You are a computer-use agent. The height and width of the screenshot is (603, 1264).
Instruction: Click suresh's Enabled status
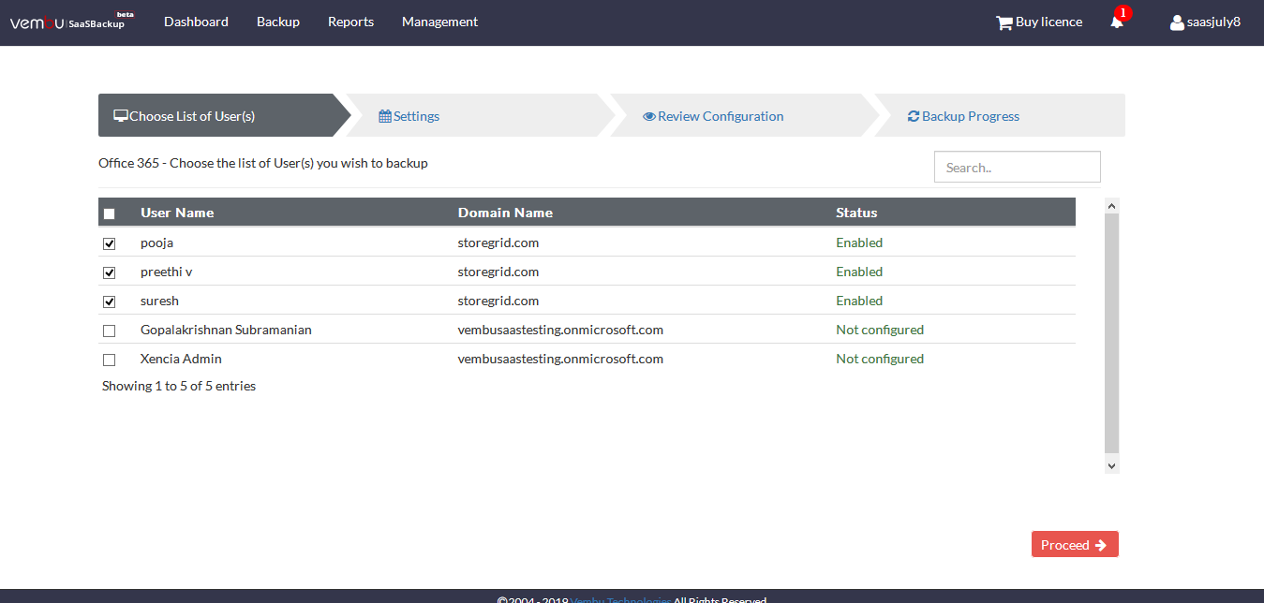pos(859,301)
